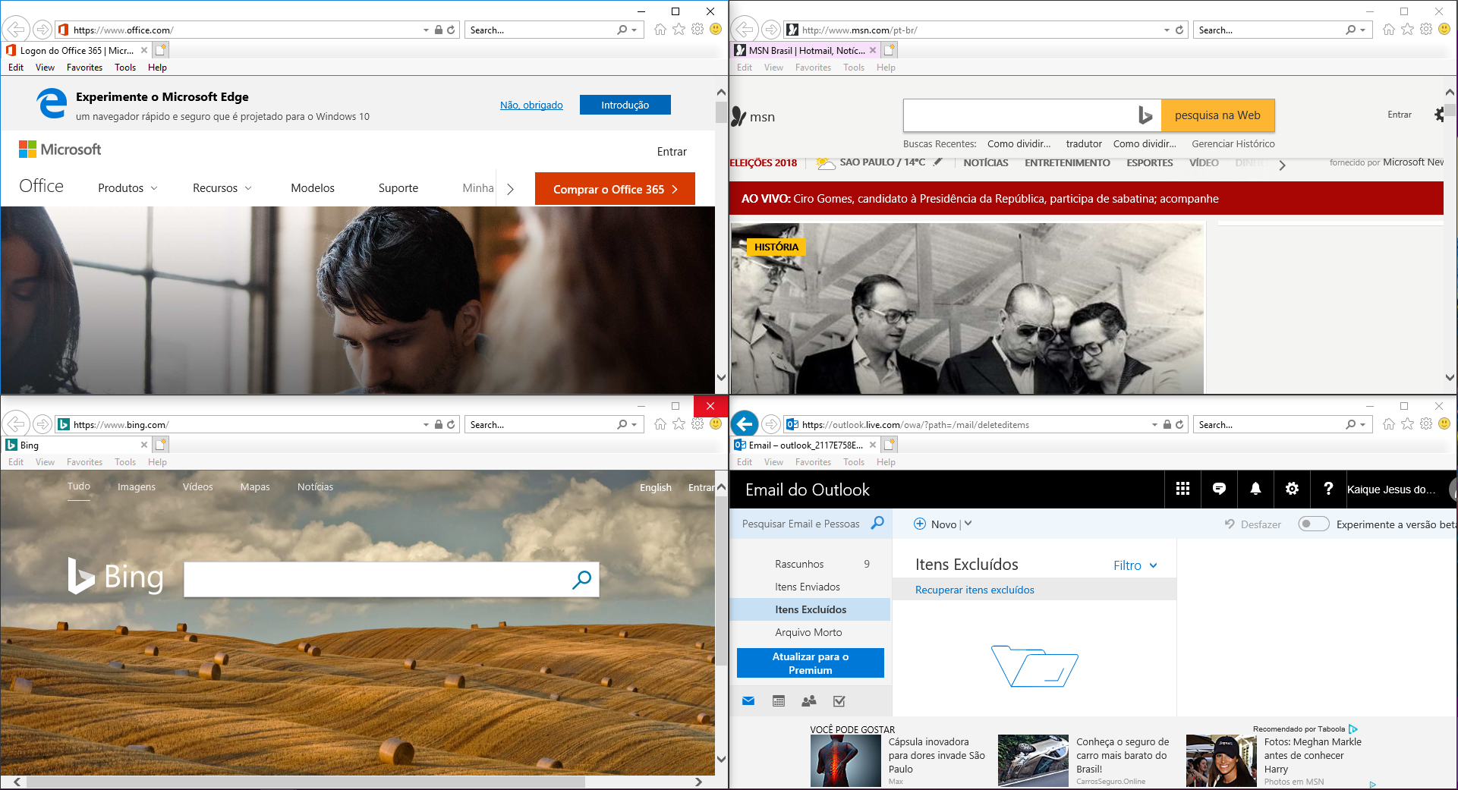The image size is (1458, 790).
Task: Open a new tab in the Bing window
Action: pyautogui.click(x=161, y=445)
